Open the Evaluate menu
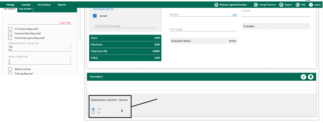The height and width of the screenshot is (123, 323). click(26, 4)
